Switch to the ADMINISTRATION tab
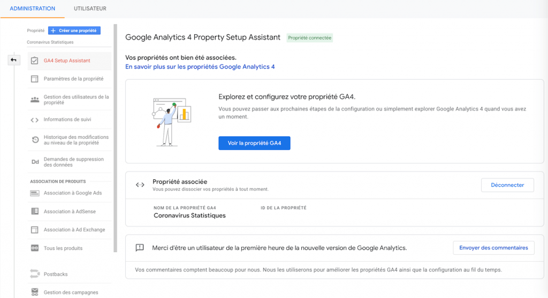The width and height of the screenshot is (548, 298). 33,9
